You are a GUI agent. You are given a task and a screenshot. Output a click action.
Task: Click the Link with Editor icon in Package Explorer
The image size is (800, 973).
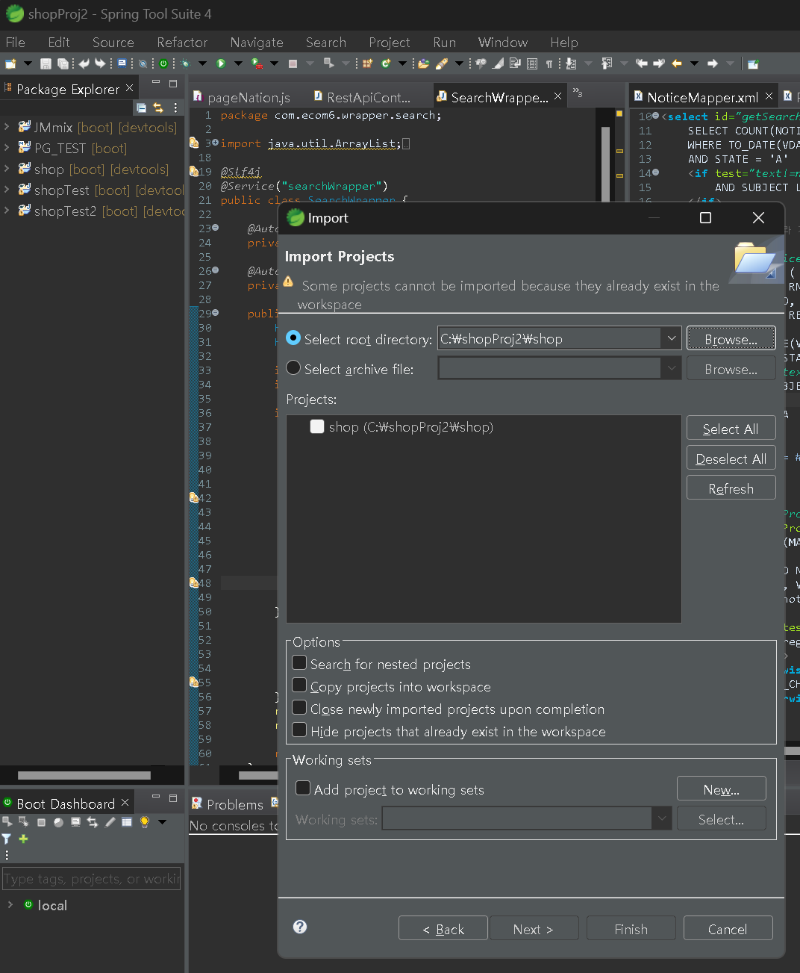pos(158,108)
